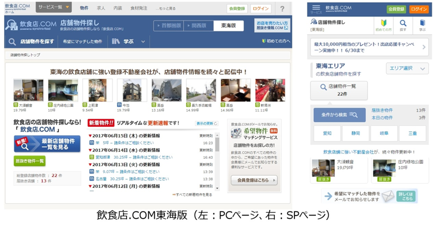Viewport: 436px width, 225px height.
Task: Tap the 愛知 prefecture button
Action: coord(327,134)
